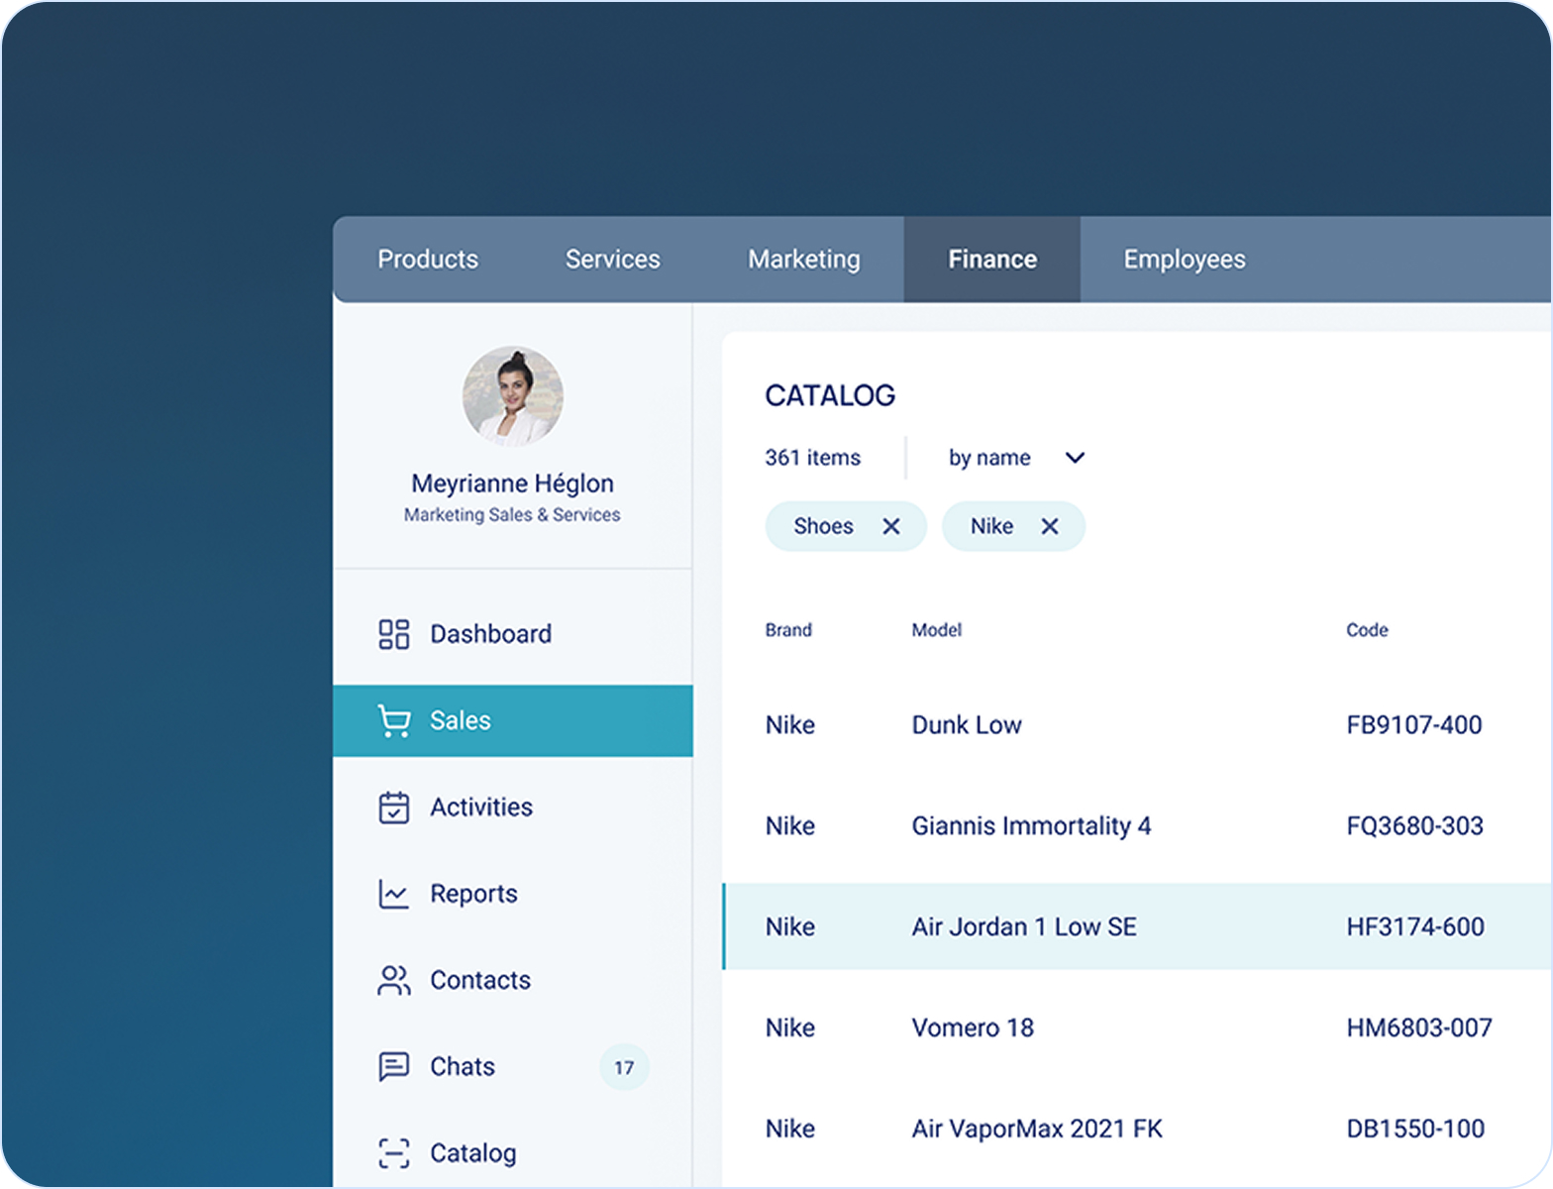Open the by name sort dropdown
This screenshot has width=1553, height=1189.
[x=1017, y=458]
